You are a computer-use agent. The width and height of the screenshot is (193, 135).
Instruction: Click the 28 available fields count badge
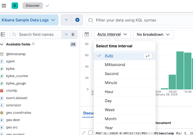click(x=73, y=44)
